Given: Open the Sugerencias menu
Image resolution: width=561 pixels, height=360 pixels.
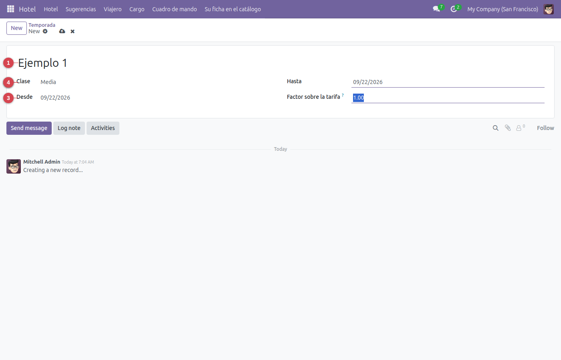Looking at the screenshot, I should point(81,9).
